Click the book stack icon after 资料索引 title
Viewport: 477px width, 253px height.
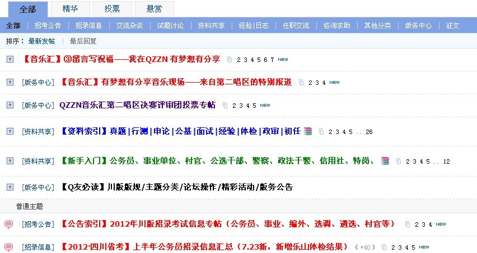click(308, 131)
